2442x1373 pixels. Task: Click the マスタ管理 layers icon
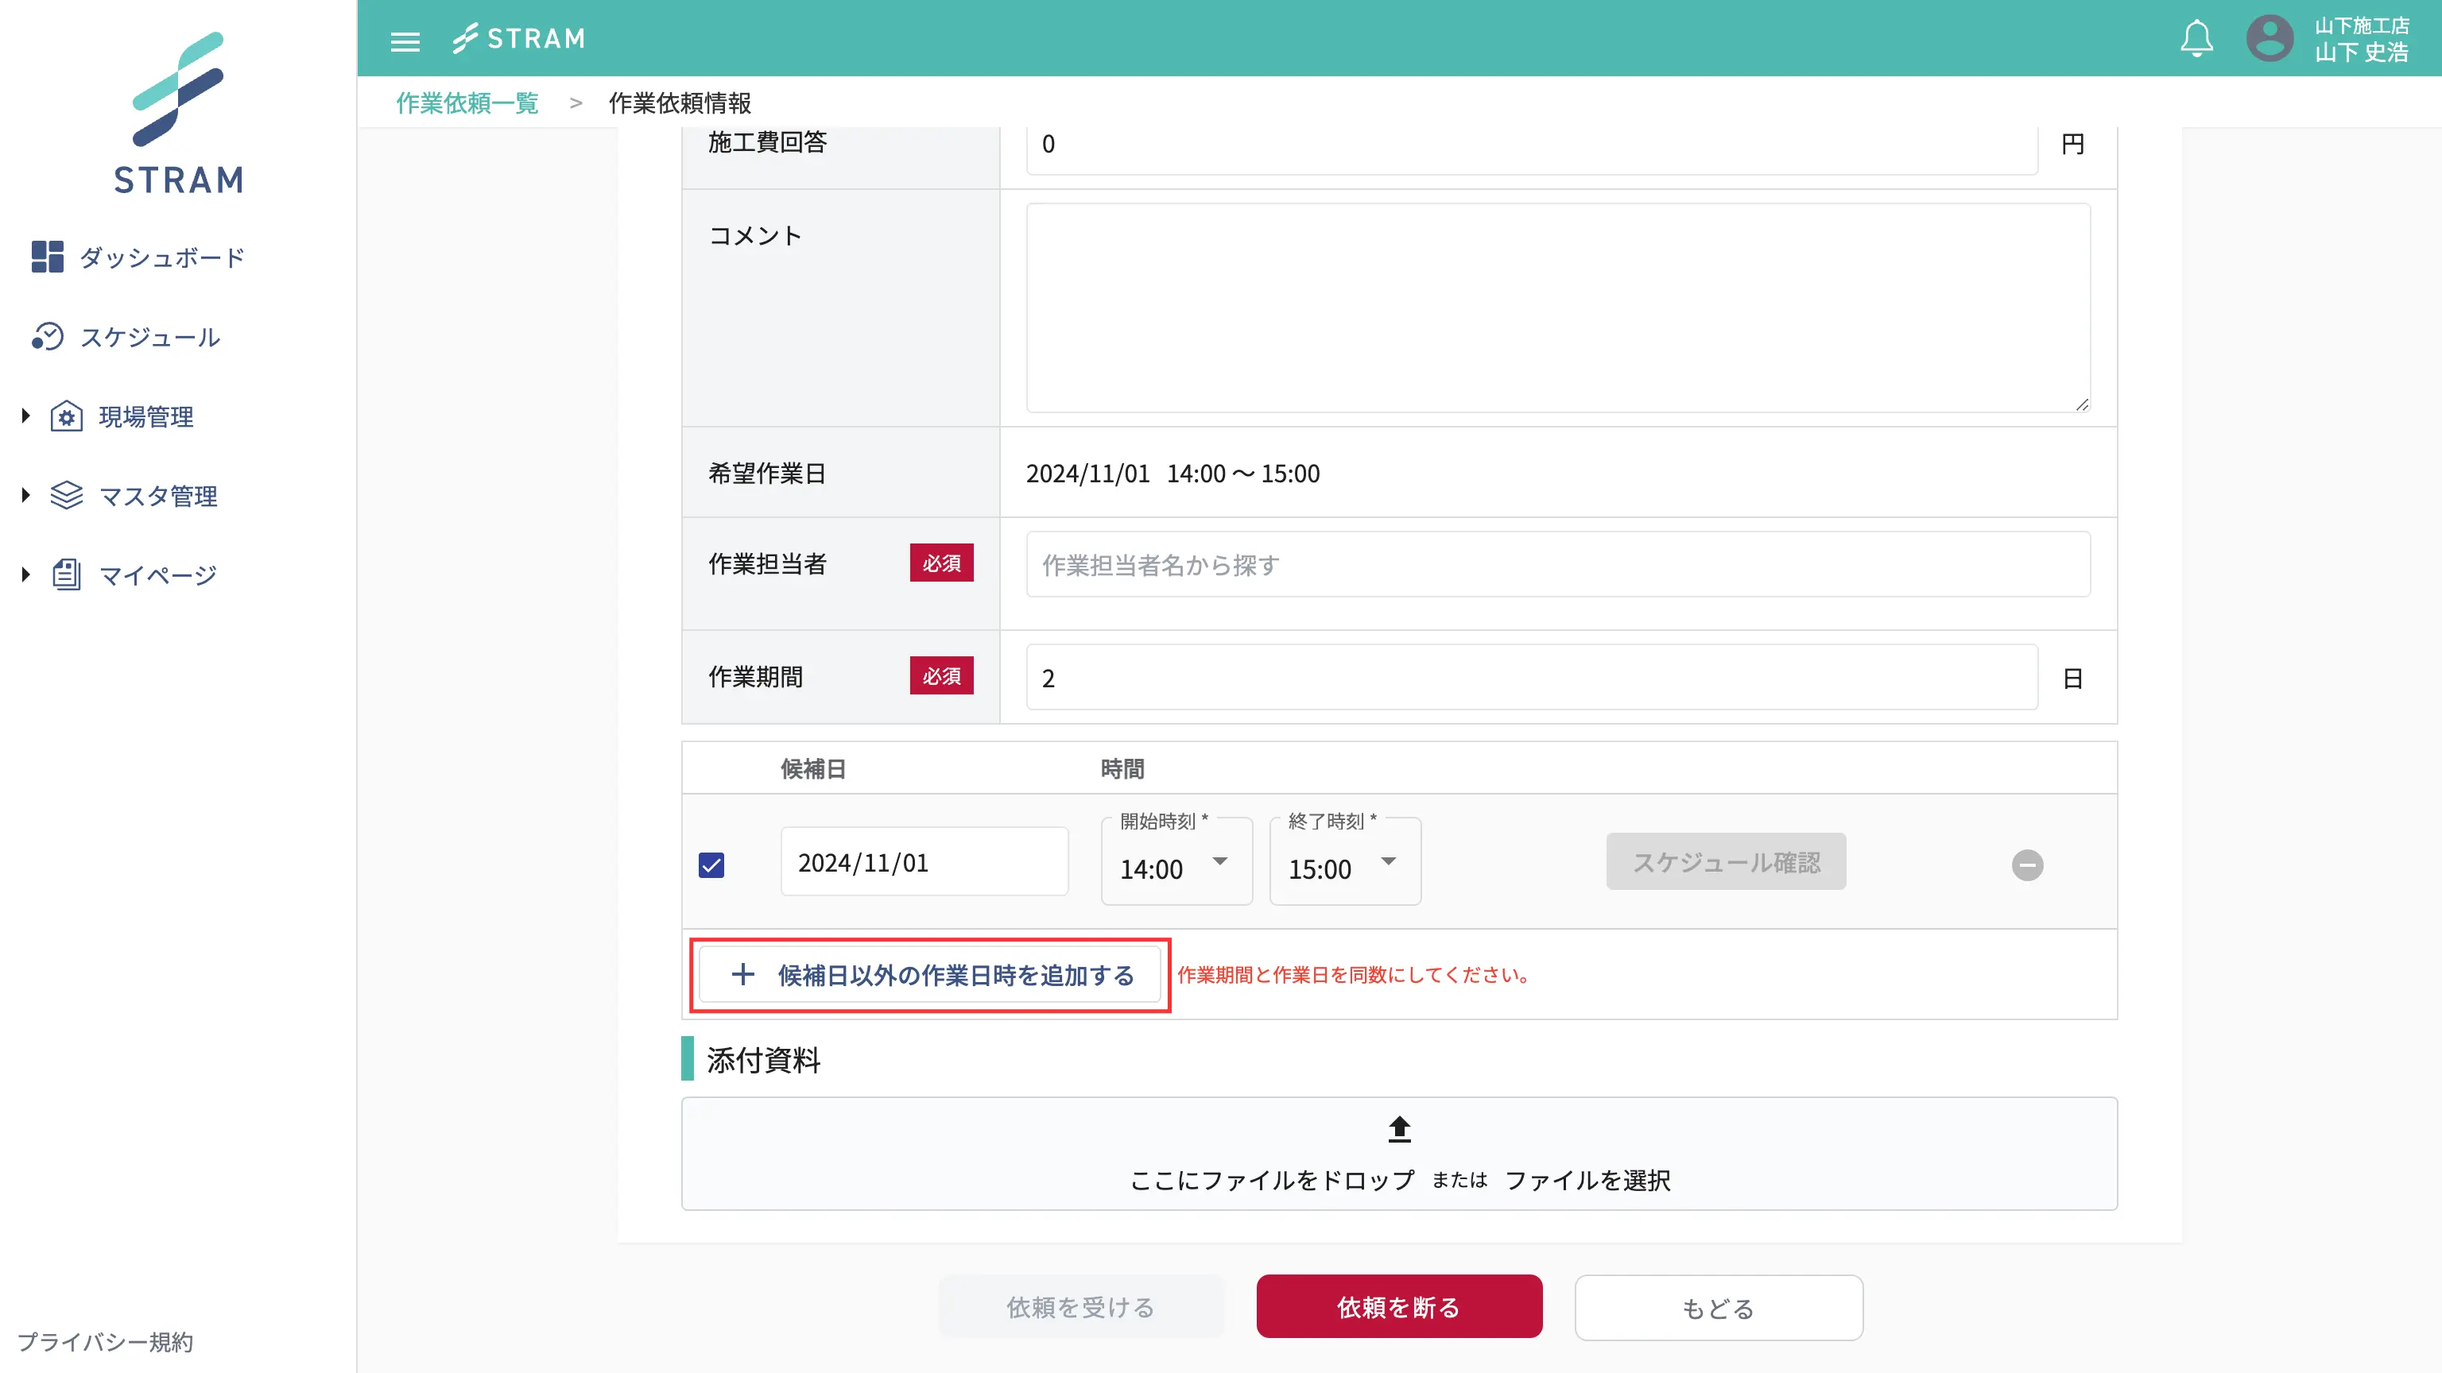66,496
